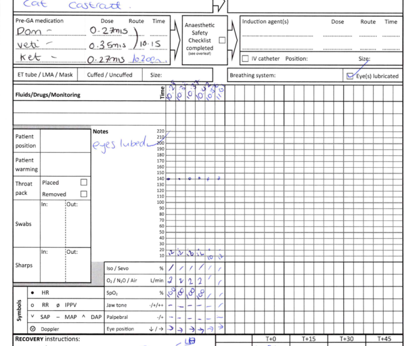Click the handwritten 'Veti' medication entry
The width and height of the screenshot is (419, 346).
point(34,44)
